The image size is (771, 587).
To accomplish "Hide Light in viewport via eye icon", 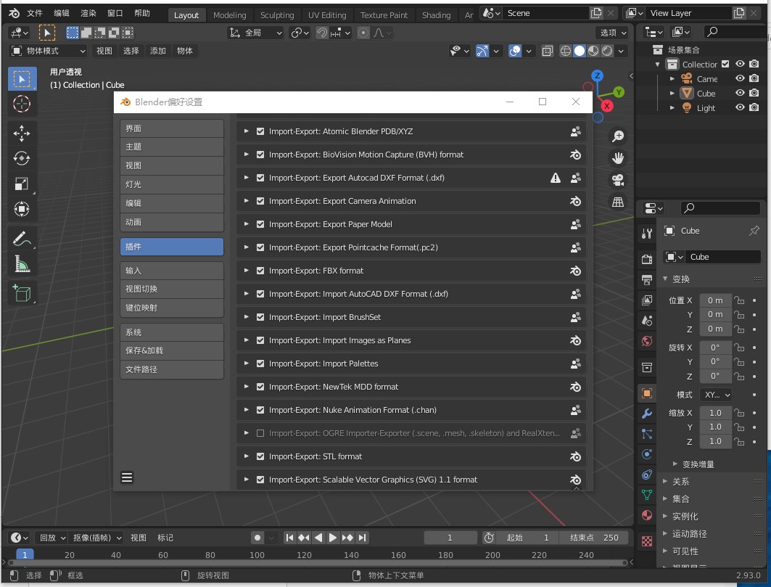I will 740,107.
